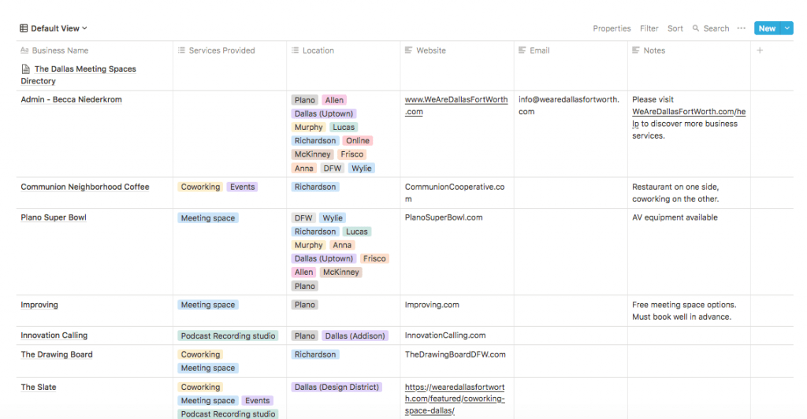Open the Filter option
This screenshot has width=807, height=419.
click(x=649, y=28)
